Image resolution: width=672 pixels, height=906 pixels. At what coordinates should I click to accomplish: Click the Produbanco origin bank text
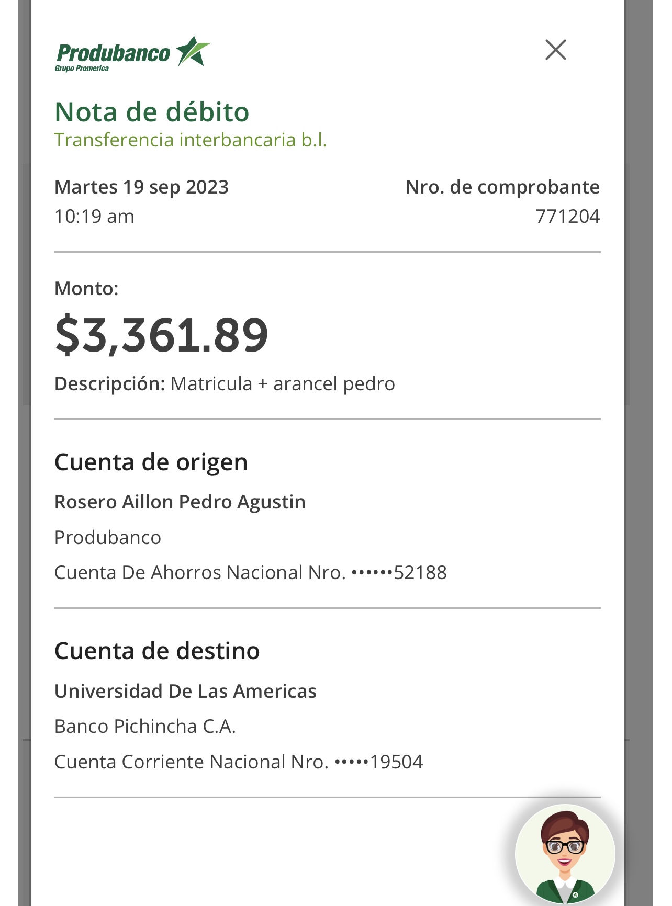(x=108, y=538)
